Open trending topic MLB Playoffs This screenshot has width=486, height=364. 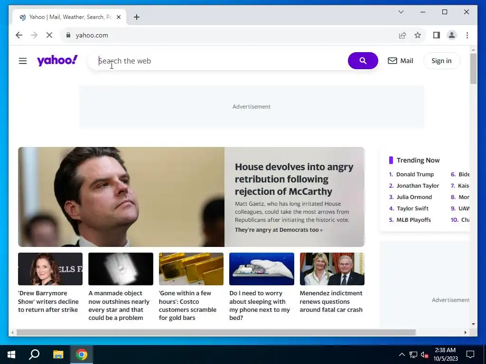[414, 220]
